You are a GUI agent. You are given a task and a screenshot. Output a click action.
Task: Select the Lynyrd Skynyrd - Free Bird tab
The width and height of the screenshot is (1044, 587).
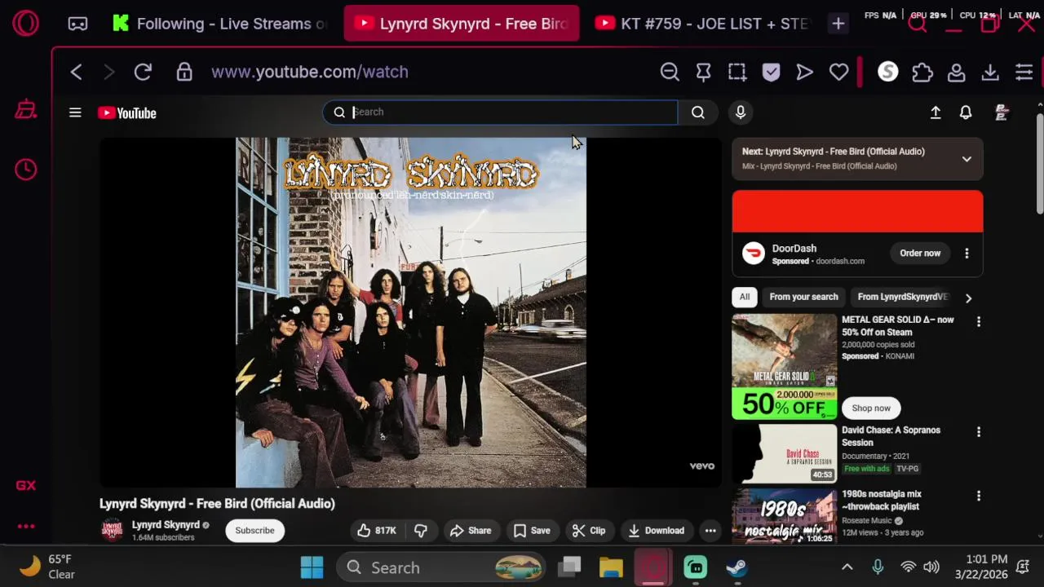pos(462,24)
